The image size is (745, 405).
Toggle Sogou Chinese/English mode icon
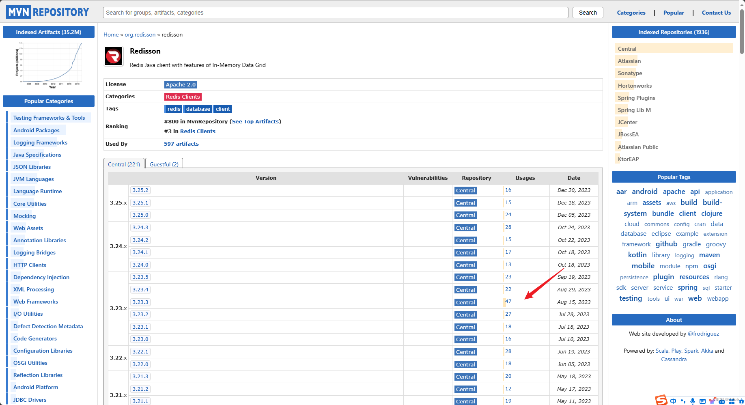pyautogui.click(x=674, y=401)
